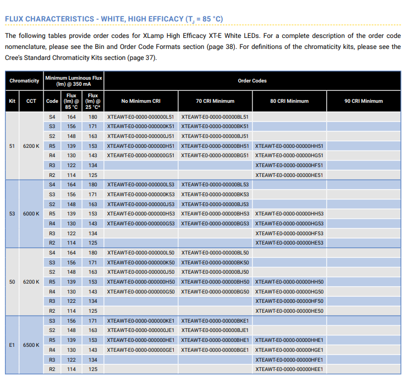This screenshot has height=382, width=412.
Task: Select order code XTEAWT-E0-0000-00000BK51
Action: [x=215, y=126]
